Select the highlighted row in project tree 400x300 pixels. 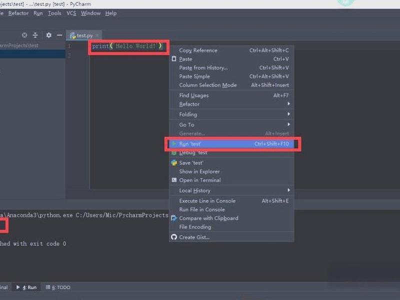point(32,54)
